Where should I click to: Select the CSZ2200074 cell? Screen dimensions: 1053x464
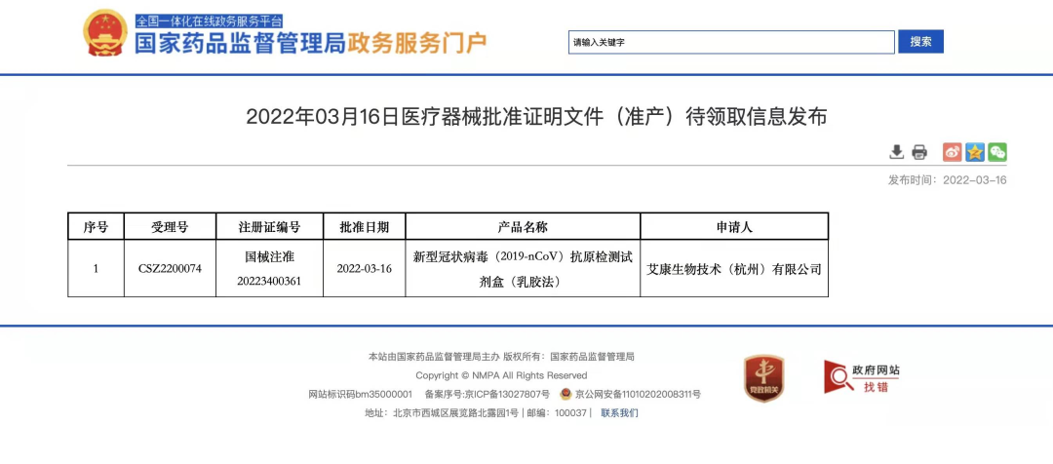click(170, 269)
